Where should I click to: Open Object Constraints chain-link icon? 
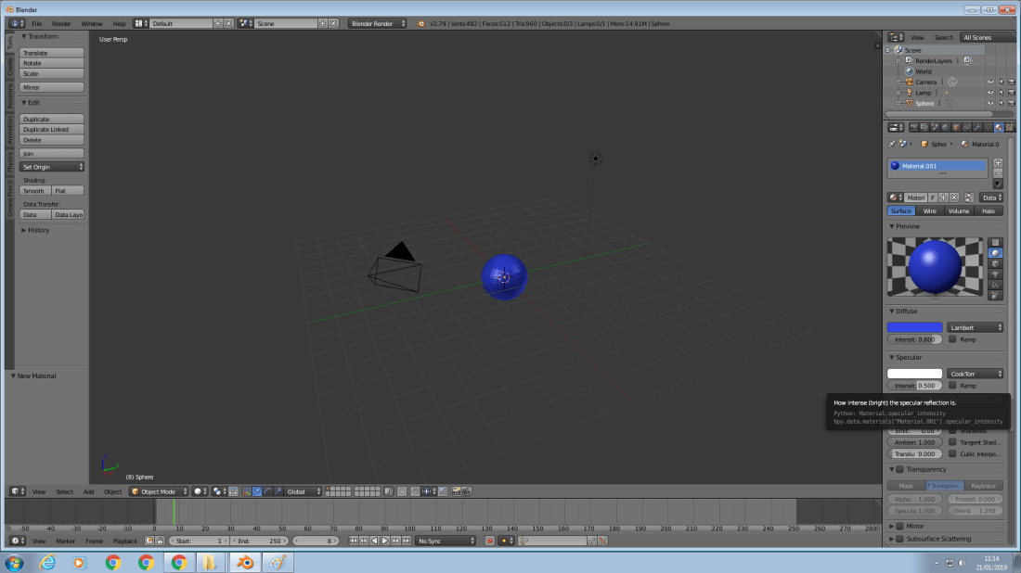pyautogui.click(x=966, y=127)
